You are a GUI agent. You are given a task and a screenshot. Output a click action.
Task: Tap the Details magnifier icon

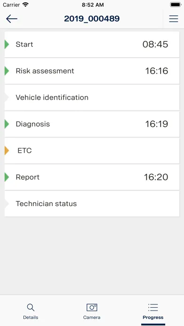[x=31, y=307]
